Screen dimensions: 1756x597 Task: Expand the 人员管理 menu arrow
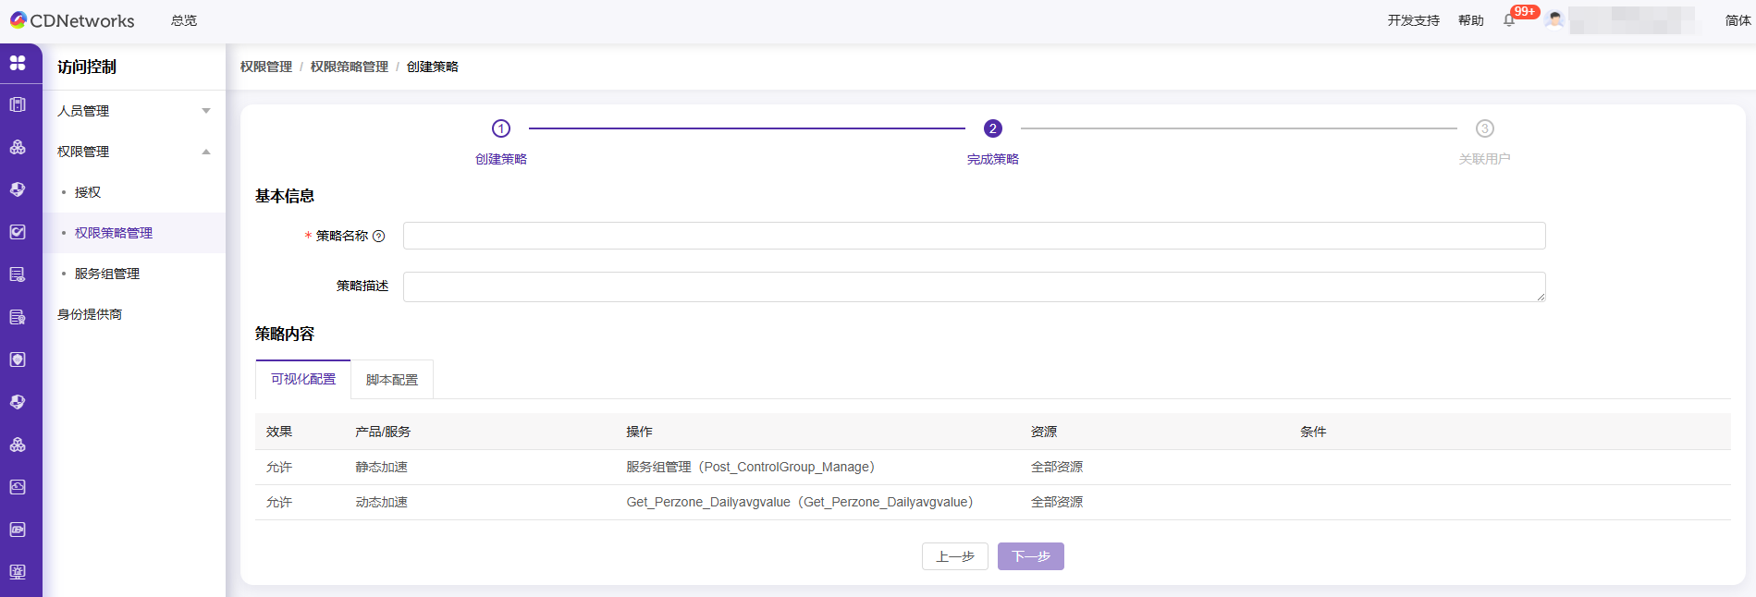click(x=206, y=111)
